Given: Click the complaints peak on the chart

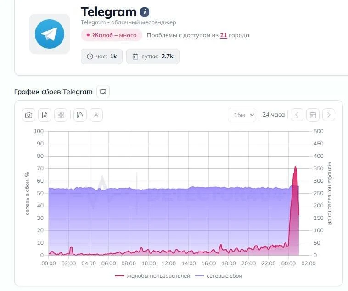Looking at the screenshot, I should tap(295, 167).
